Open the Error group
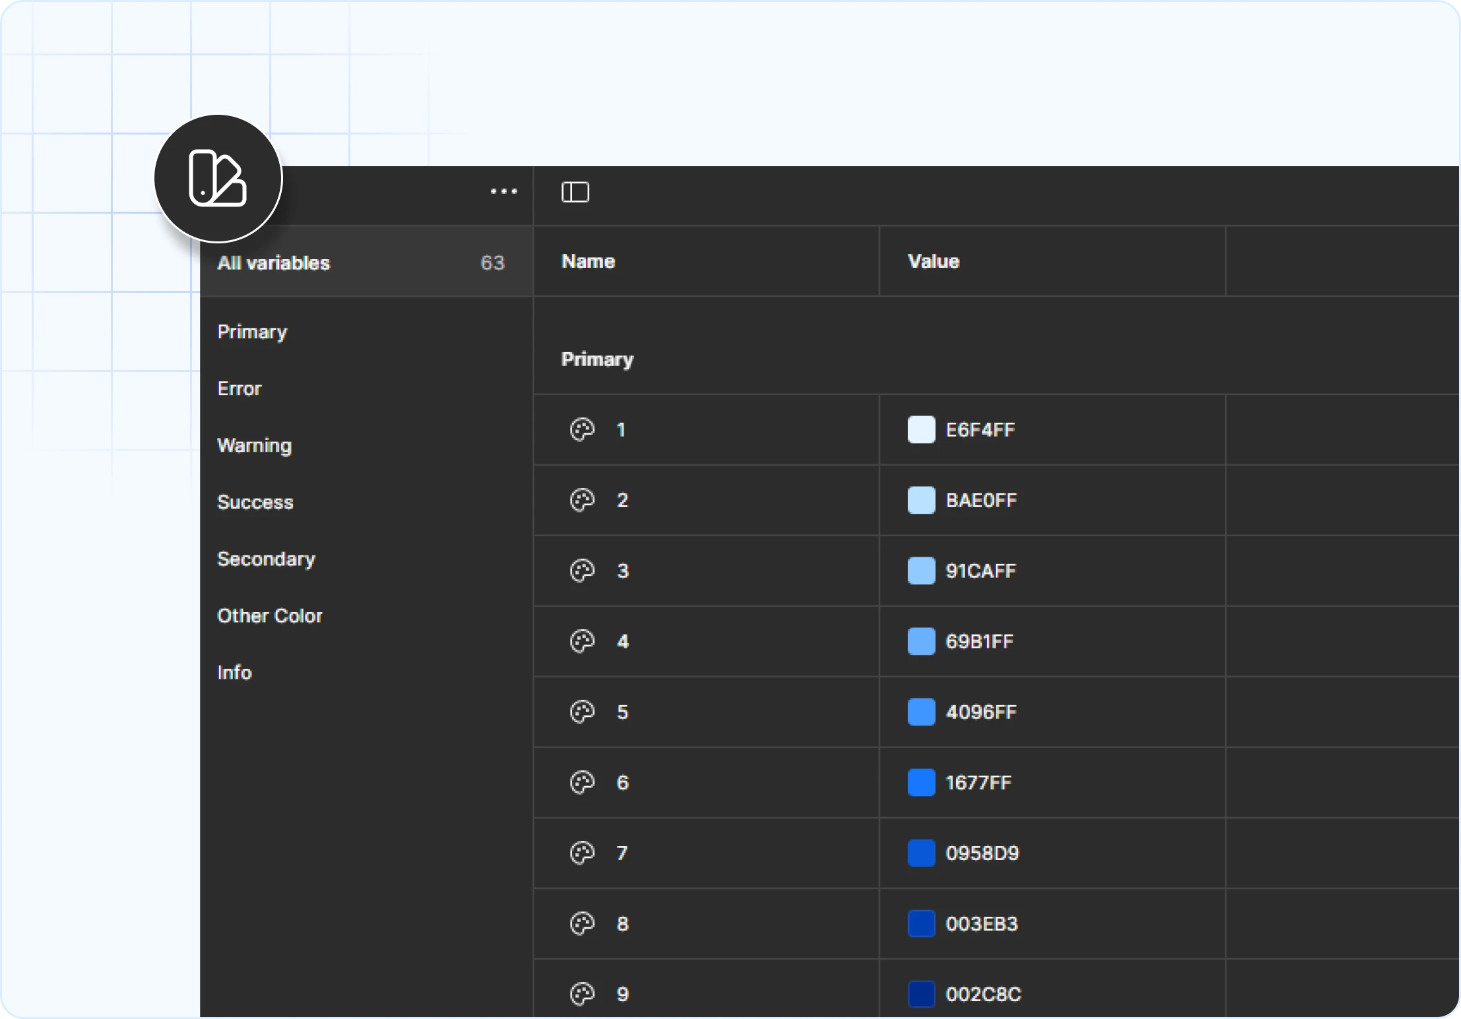 pyautogui.click(x=239, y=388)
